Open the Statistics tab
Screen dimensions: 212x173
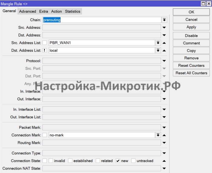[x=73, y=11]
